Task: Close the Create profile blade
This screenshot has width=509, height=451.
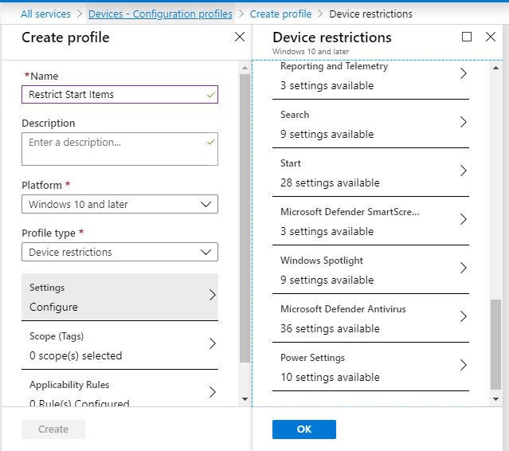Action: (240, 37)
